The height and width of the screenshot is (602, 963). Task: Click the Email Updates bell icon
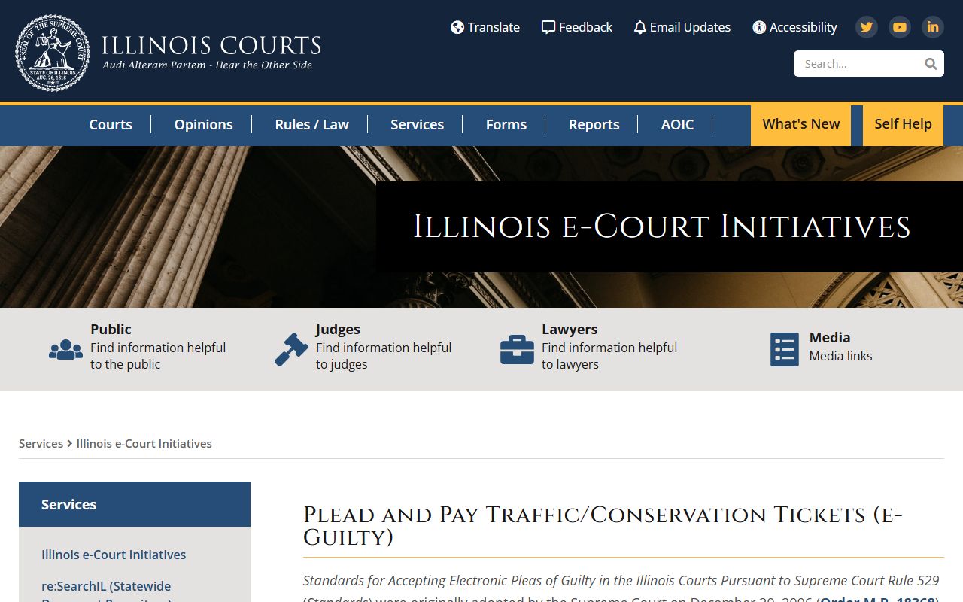coord(640,27)
